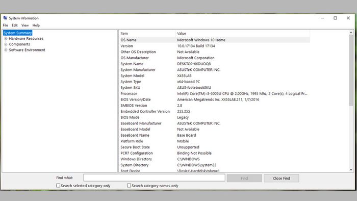Select Hardware Resources category label
The image size is (357, 201).
pos(26,39)
